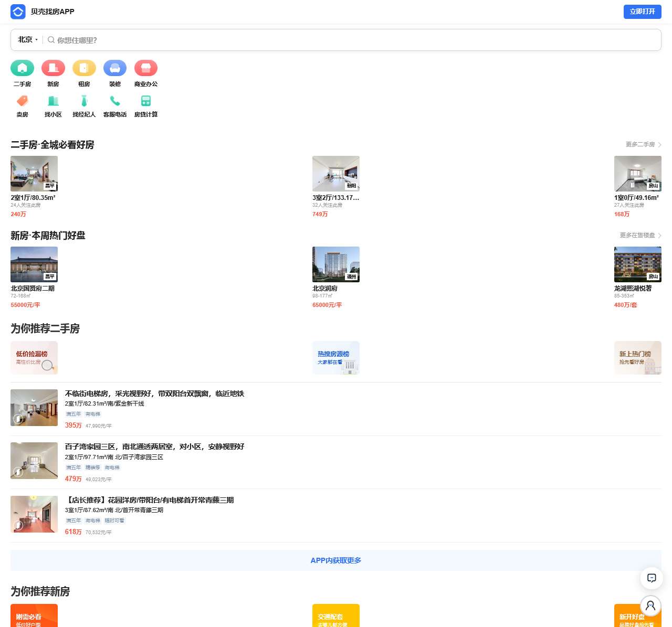
Task: Click the Beike logo icon
Action: tap(18, 12)
